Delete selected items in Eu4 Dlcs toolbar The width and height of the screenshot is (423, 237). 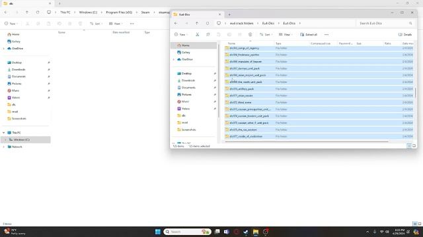(x=250, y=35)
